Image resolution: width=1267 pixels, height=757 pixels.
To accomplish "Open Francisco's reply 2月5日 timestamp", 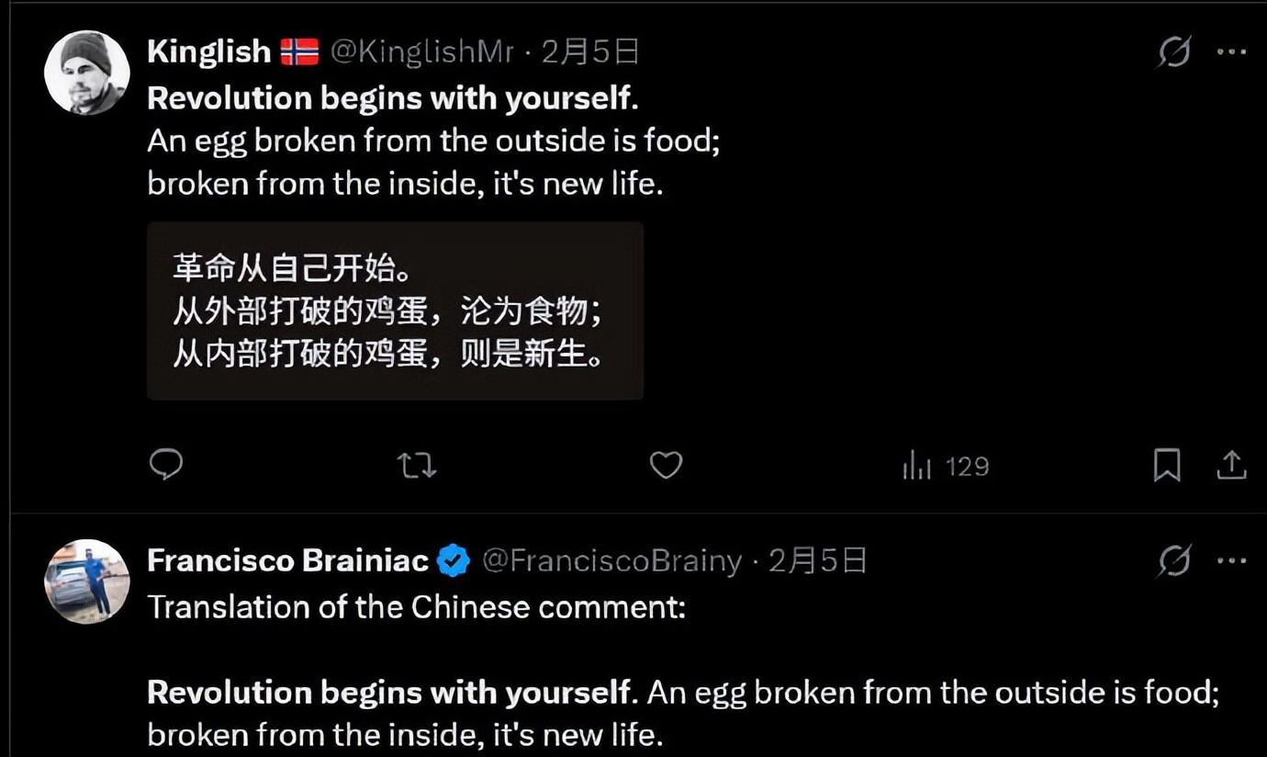I will (x=817, y=560).
